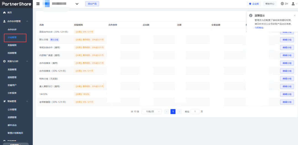Click the paper-plane icon beside 营销管理
Viewport: 298px width, 145px height.
(x=4, y=102)
